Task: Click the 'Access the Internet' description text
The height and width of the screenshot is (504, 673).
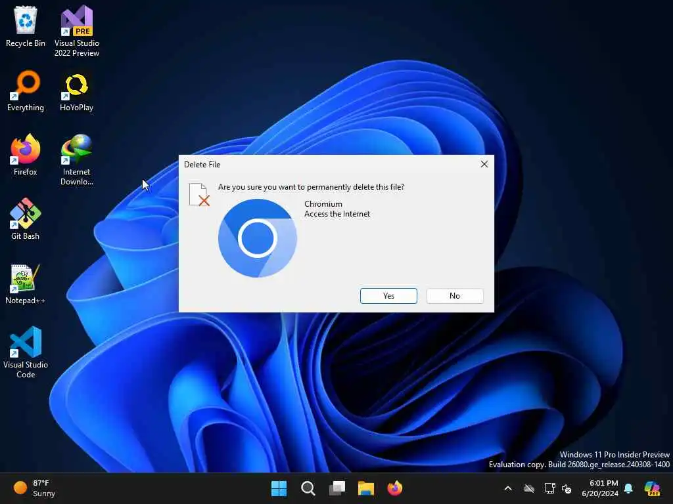Action: pos(337,214)
